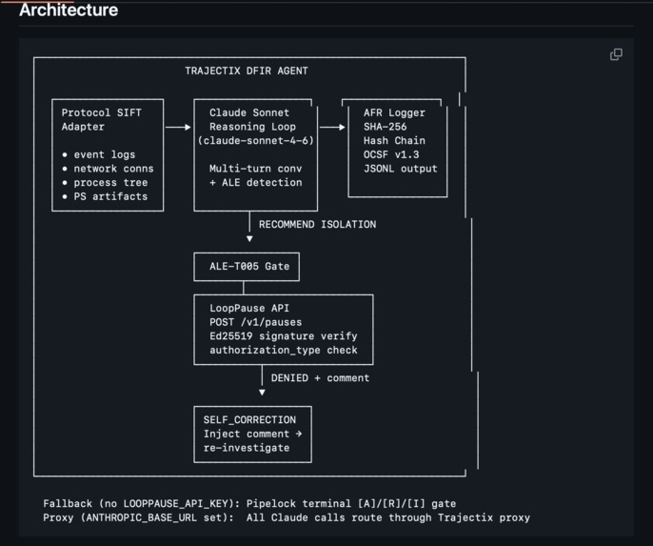Select the OCSF v1.3 line

391,154
